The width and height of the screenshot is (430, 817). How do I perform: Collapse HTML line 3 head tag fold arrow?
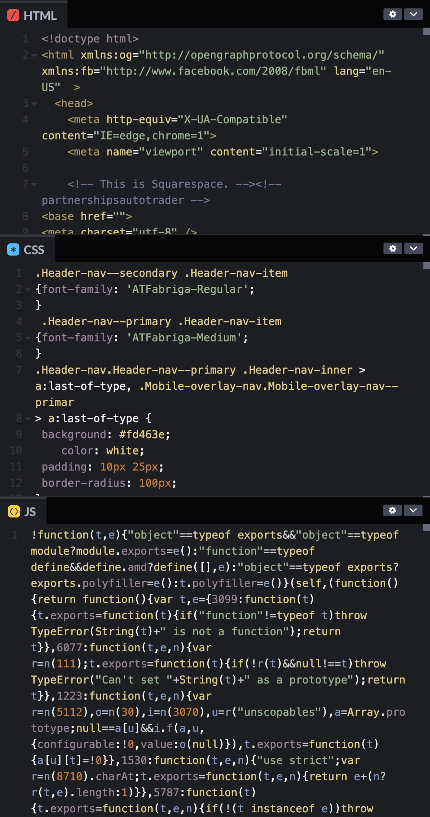point(34,104)
